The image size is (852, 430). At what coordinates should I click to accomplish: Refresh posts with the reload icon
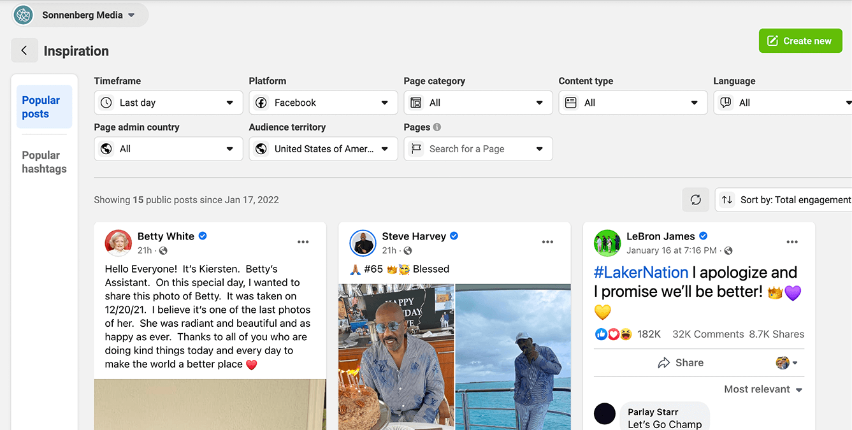[x=696, y=199]
